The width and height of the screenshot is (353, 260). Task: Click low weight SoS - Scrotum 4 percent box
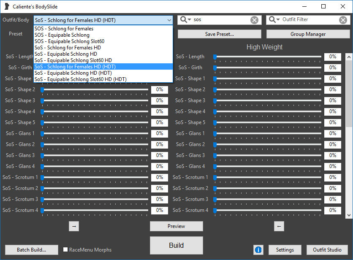point(159,210)
